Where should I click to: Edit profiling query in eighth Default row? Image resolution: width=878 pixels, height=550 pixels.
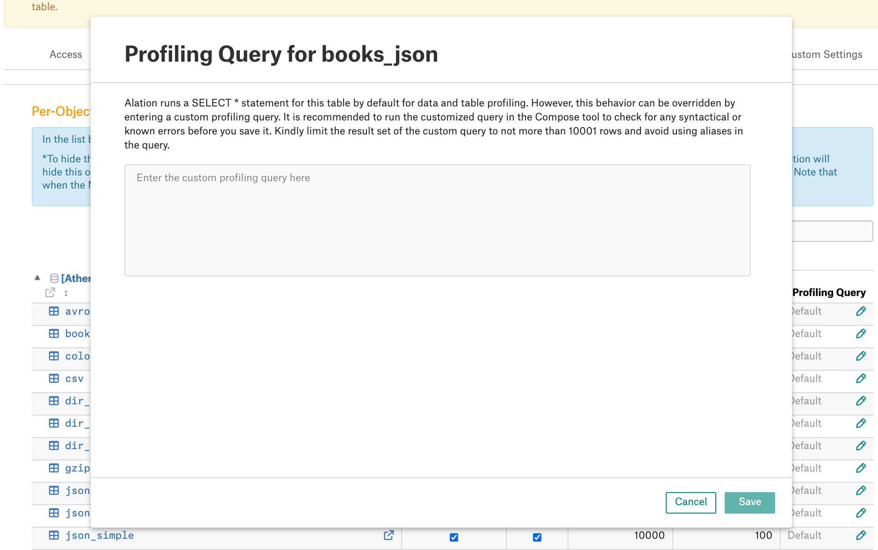click(x=861, y=468)
